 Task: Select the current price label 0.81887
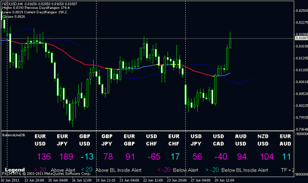coord(302,38)
